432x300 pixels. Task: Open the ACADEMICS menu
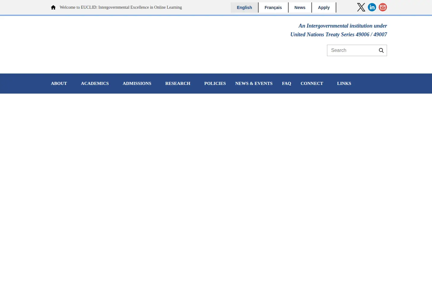pos(95,83)
